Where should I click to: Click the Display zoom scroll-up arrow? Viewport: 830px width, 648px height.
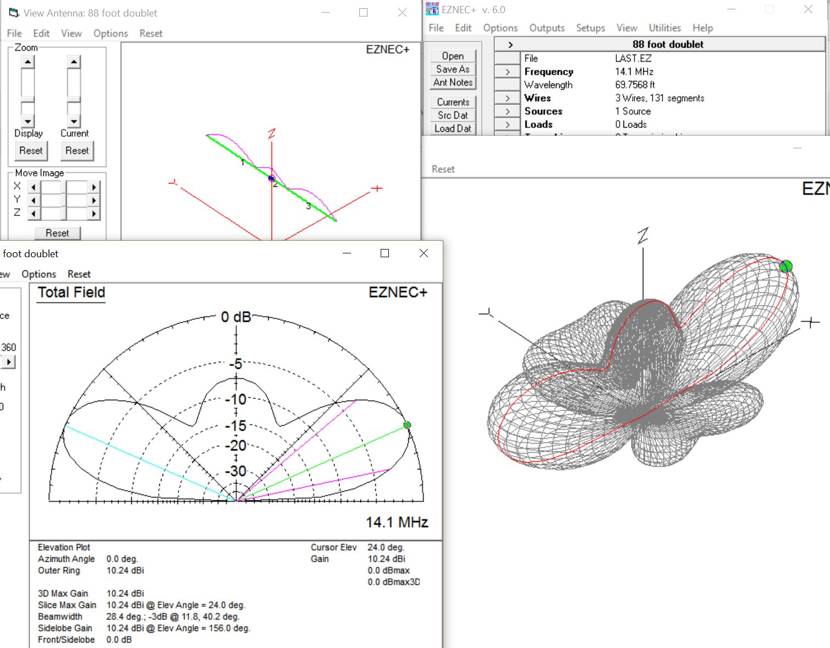[x=27, y=61]
